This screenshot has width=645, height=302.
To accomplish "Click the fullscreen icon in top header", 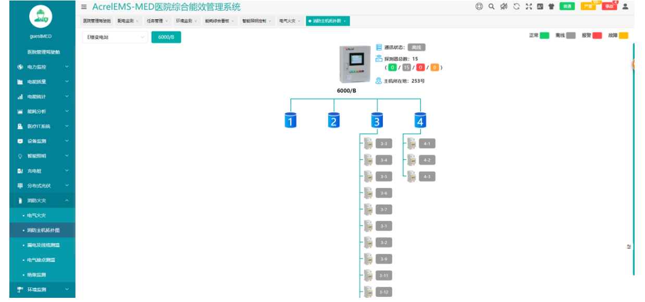I will pos(528,7).
